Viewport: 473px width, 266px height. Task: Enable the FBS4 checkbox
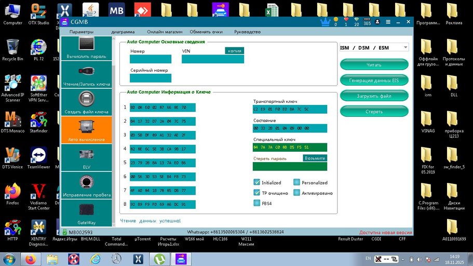[x=256, y=203]
